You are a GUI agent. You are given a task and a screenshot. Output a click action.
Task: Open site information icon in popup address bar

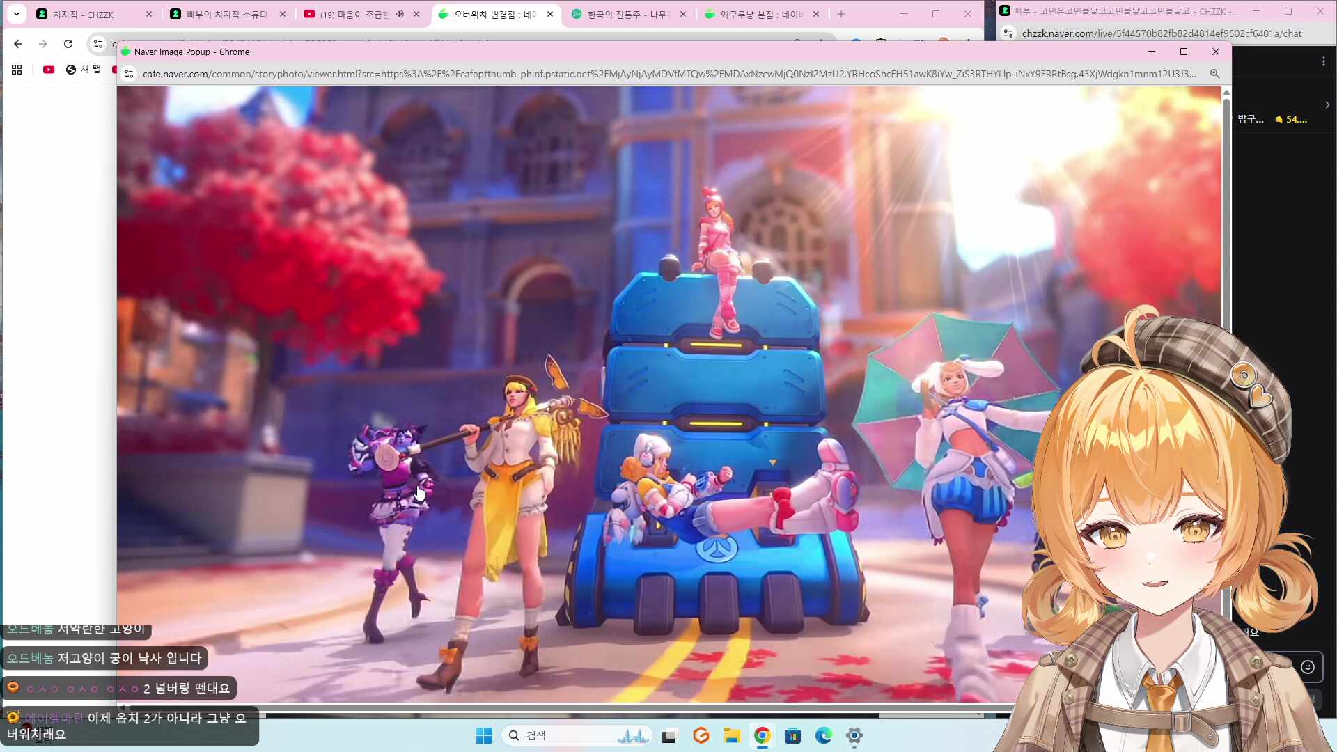click(129, 74)
